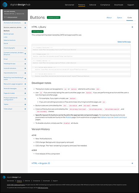Open footer Downloads link
This screenshot has height=193, width=139.
47,181
